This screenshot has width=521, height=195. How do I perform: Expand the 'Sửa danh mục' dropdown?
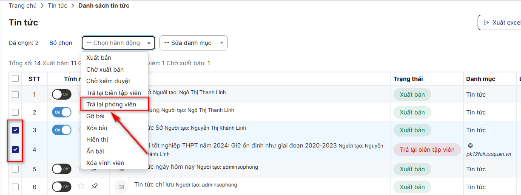click(193, 43)
